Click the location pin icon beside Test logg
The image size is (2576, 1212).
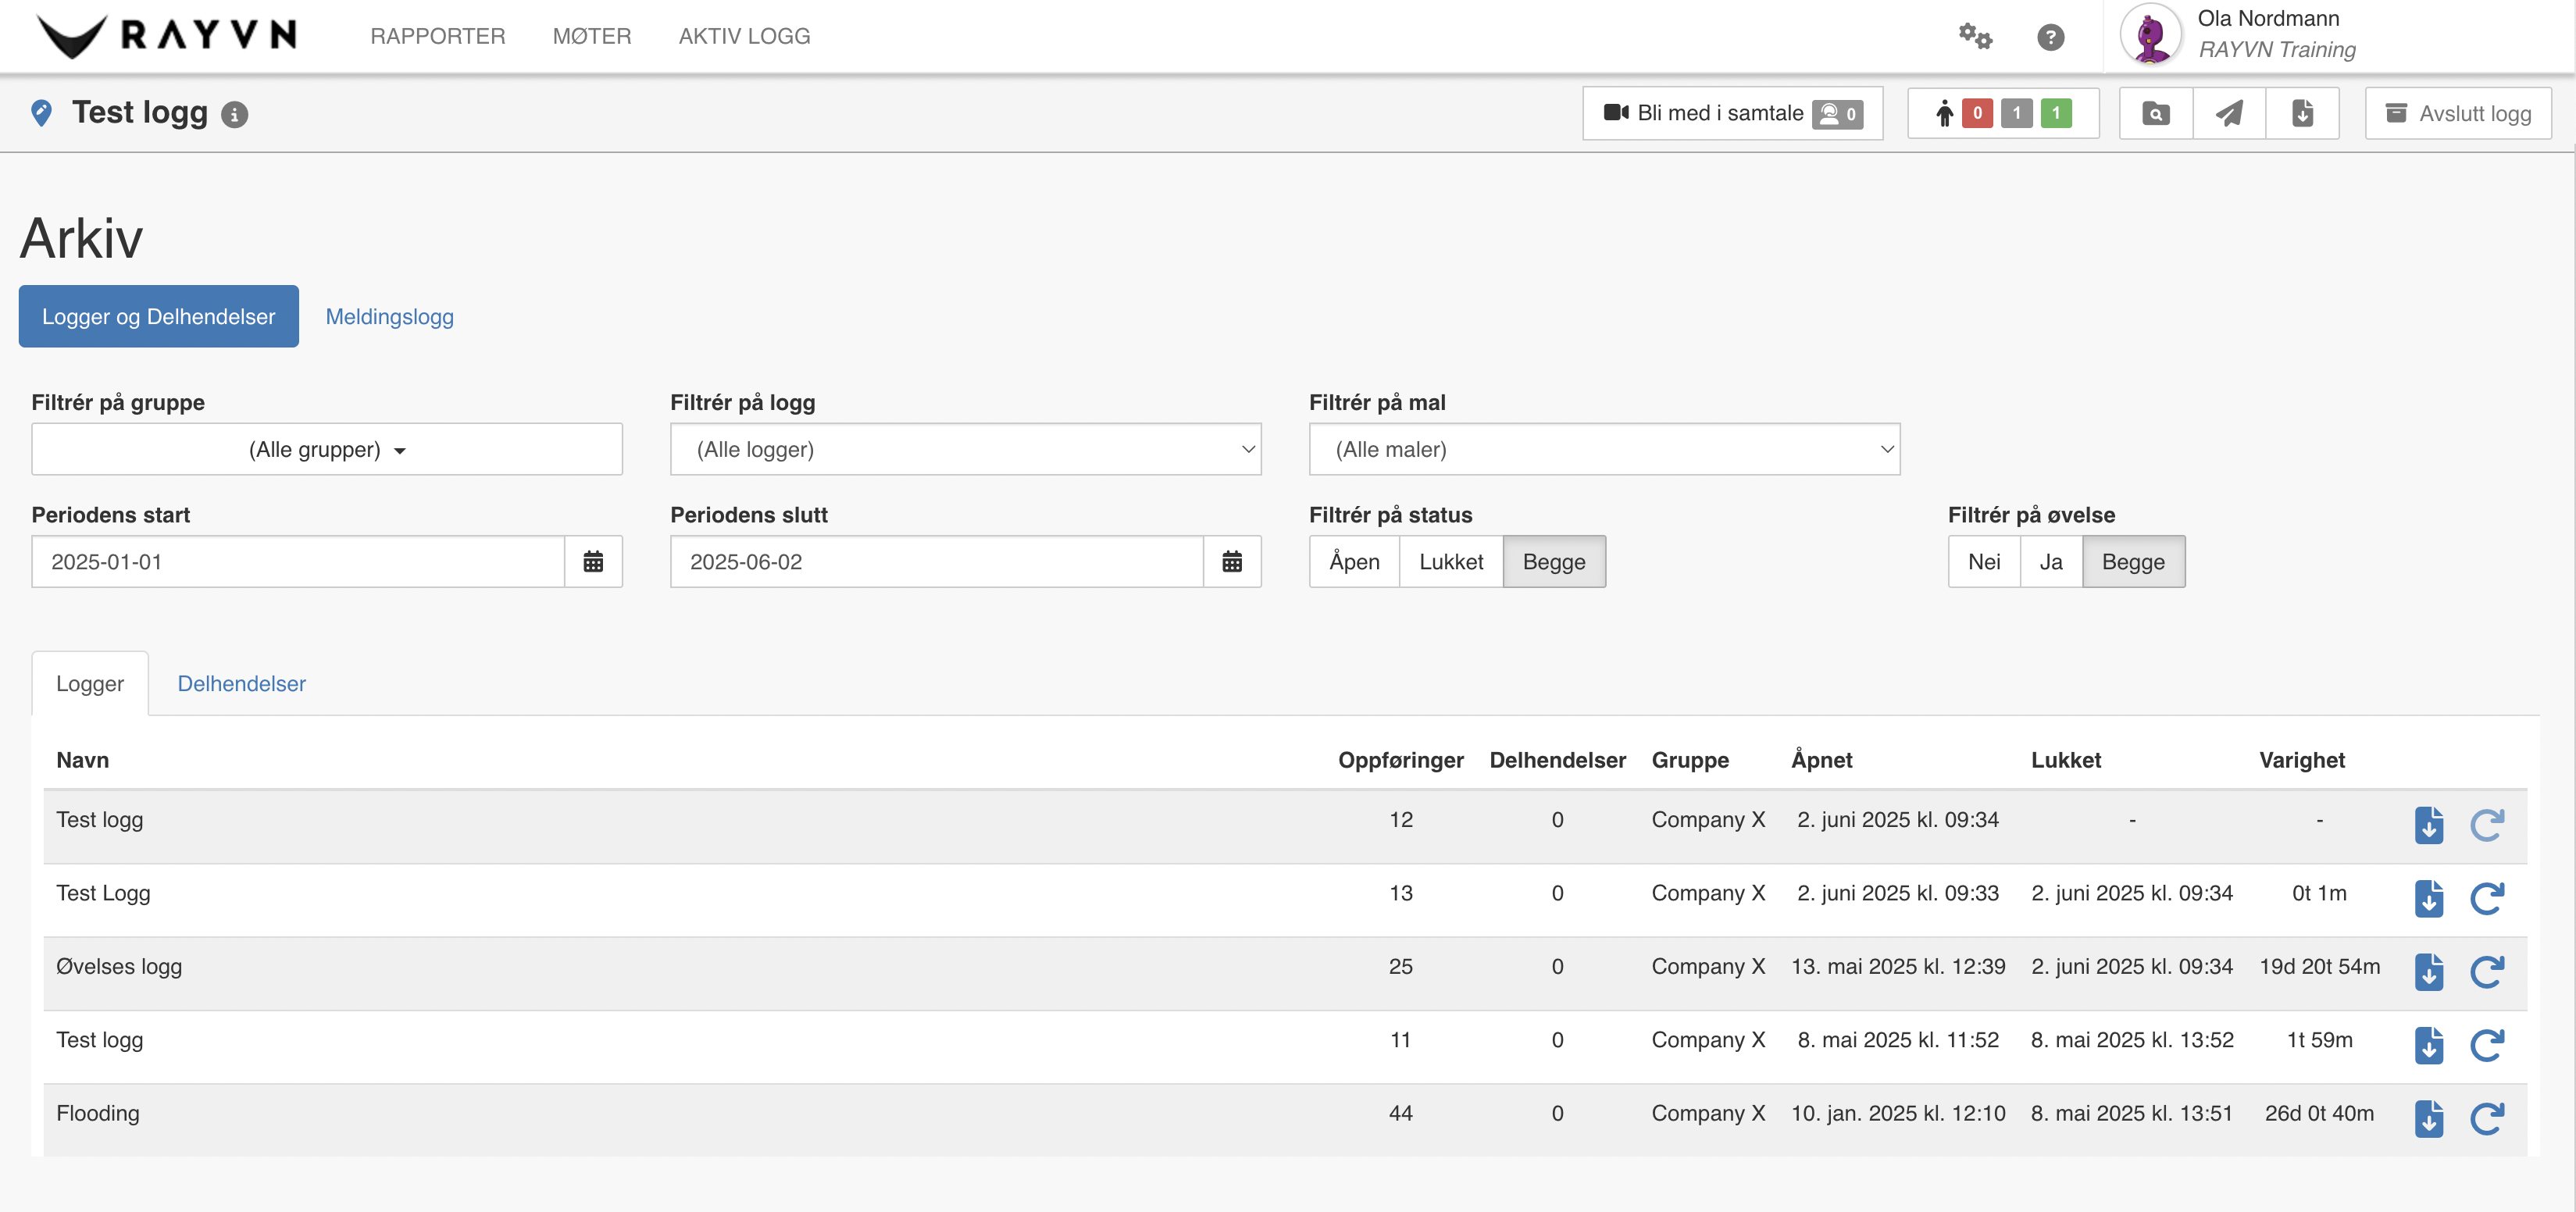coord(41,113)
